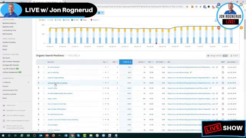Open Marketing Calendar in the sidebar

9,94
